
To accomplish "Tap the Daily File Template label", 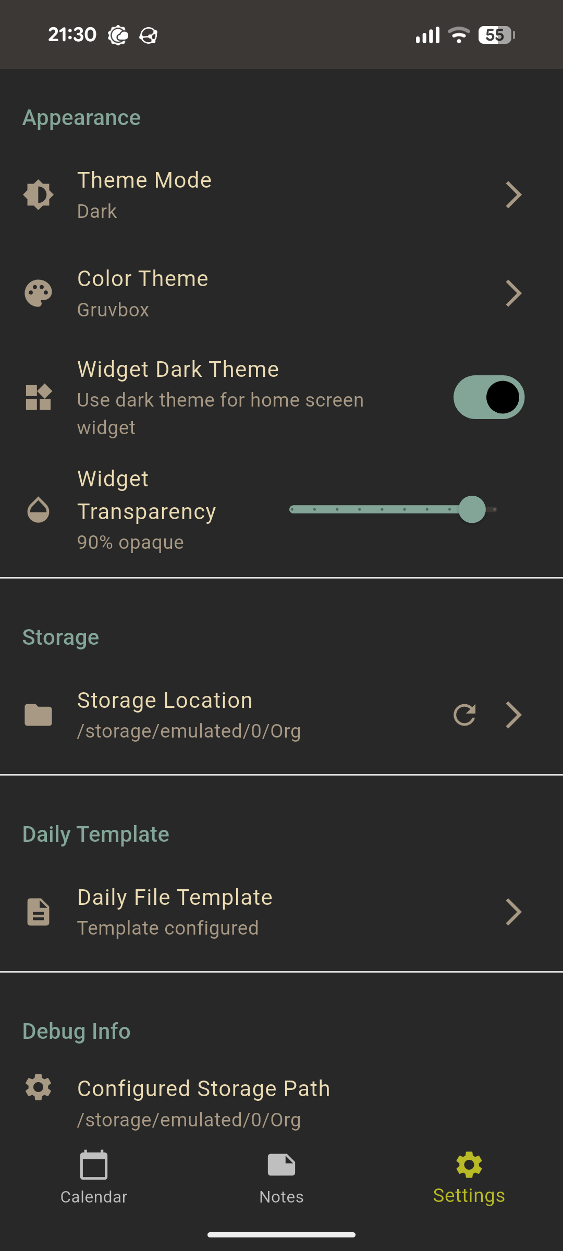I will 175,898.
